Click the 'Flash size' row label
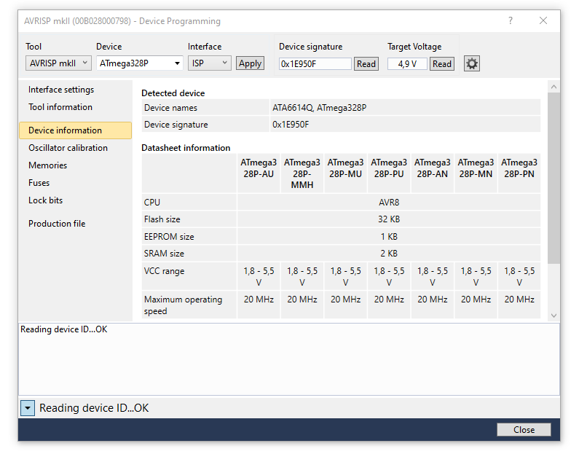The image size is (579, 454). point(162,219)
